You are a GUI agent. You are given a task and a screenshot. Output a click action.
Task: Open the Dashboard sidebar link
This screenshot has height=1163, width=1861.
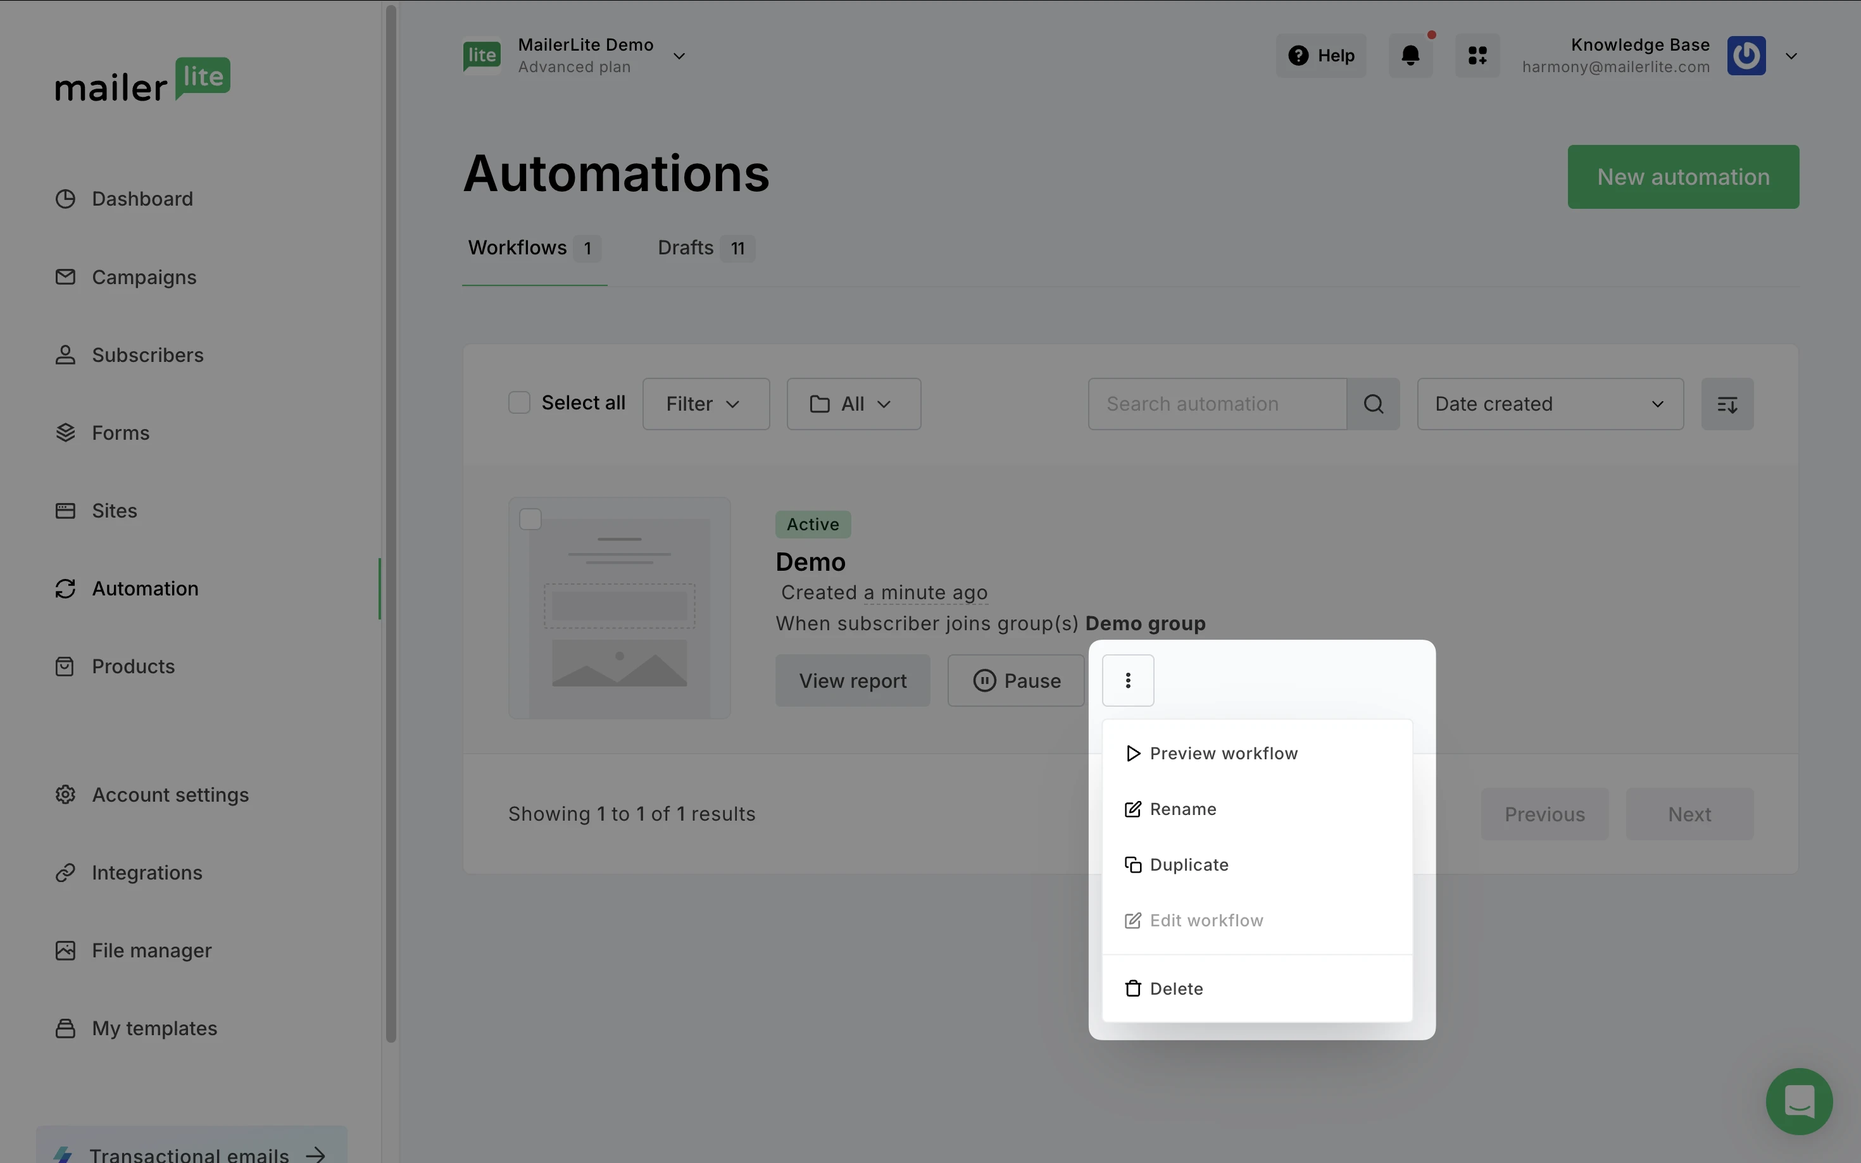(x=142, y=199)
